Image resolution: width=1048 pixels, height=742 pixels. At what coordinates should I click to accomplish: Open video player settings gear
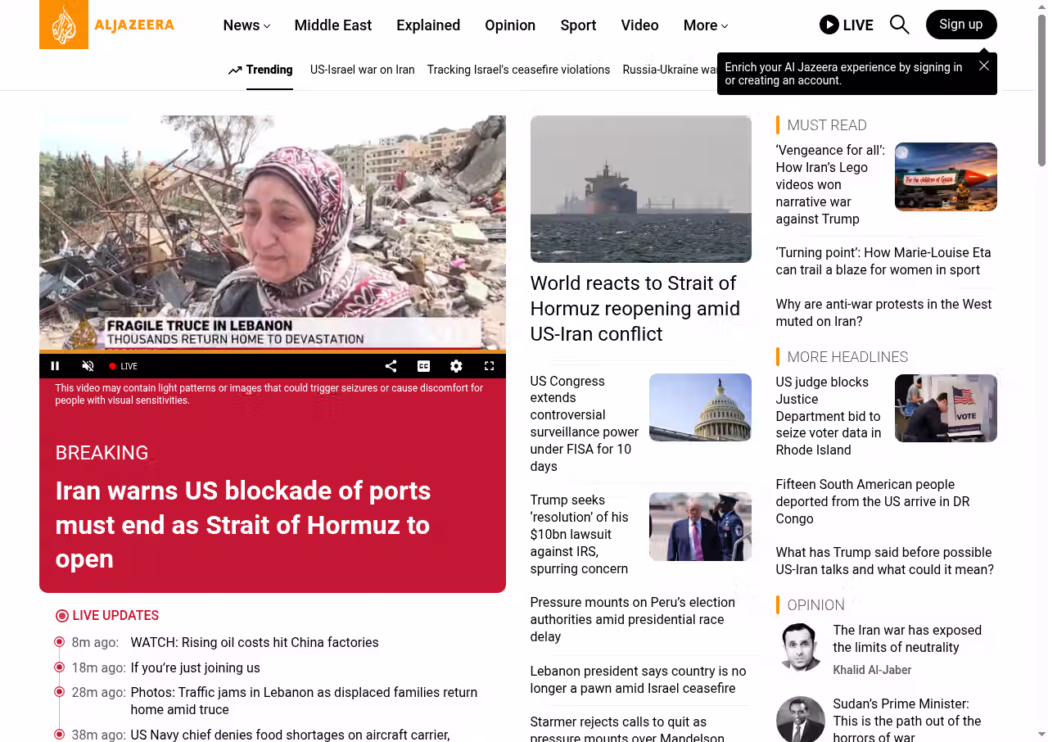pos(456,366)
